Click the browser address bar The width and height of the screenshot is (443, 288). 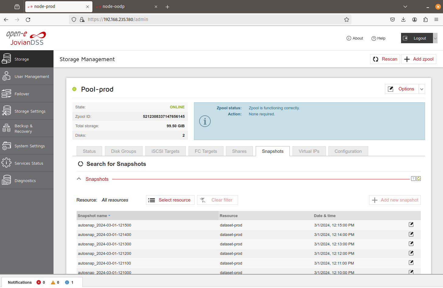click(210, 19)
